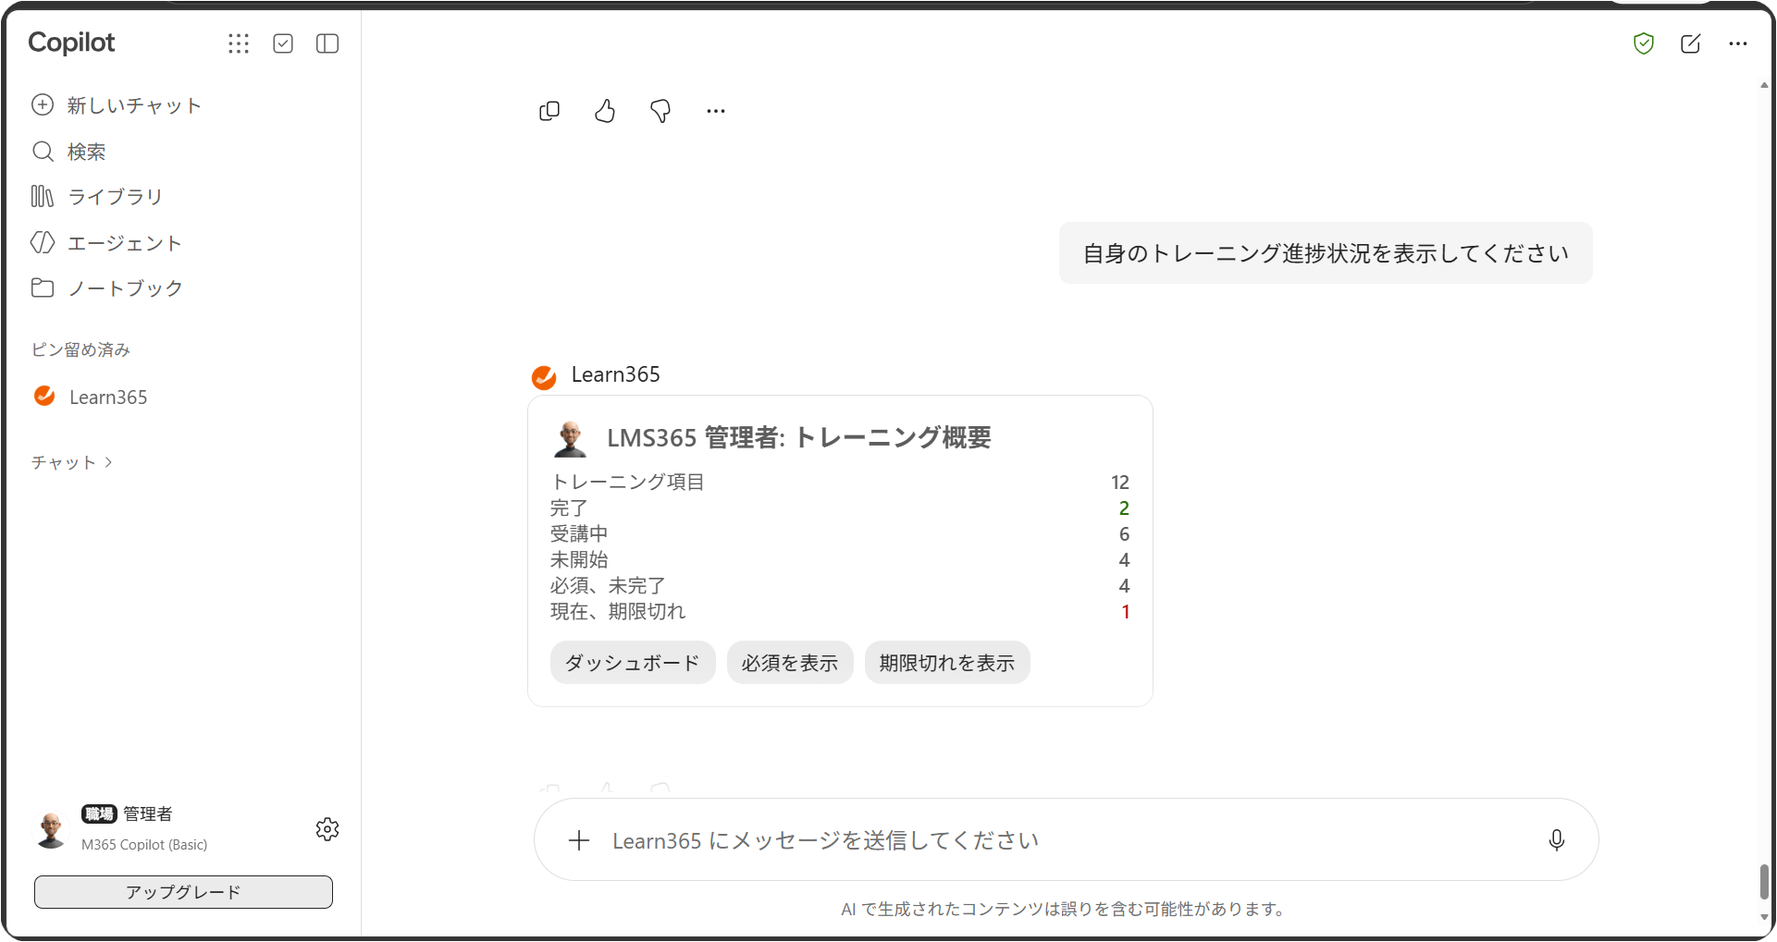Click the 完了 row label

[x=569, y=508]
